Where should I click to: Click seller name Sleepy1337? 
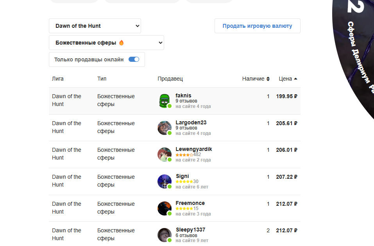click(x=191, y=230)
